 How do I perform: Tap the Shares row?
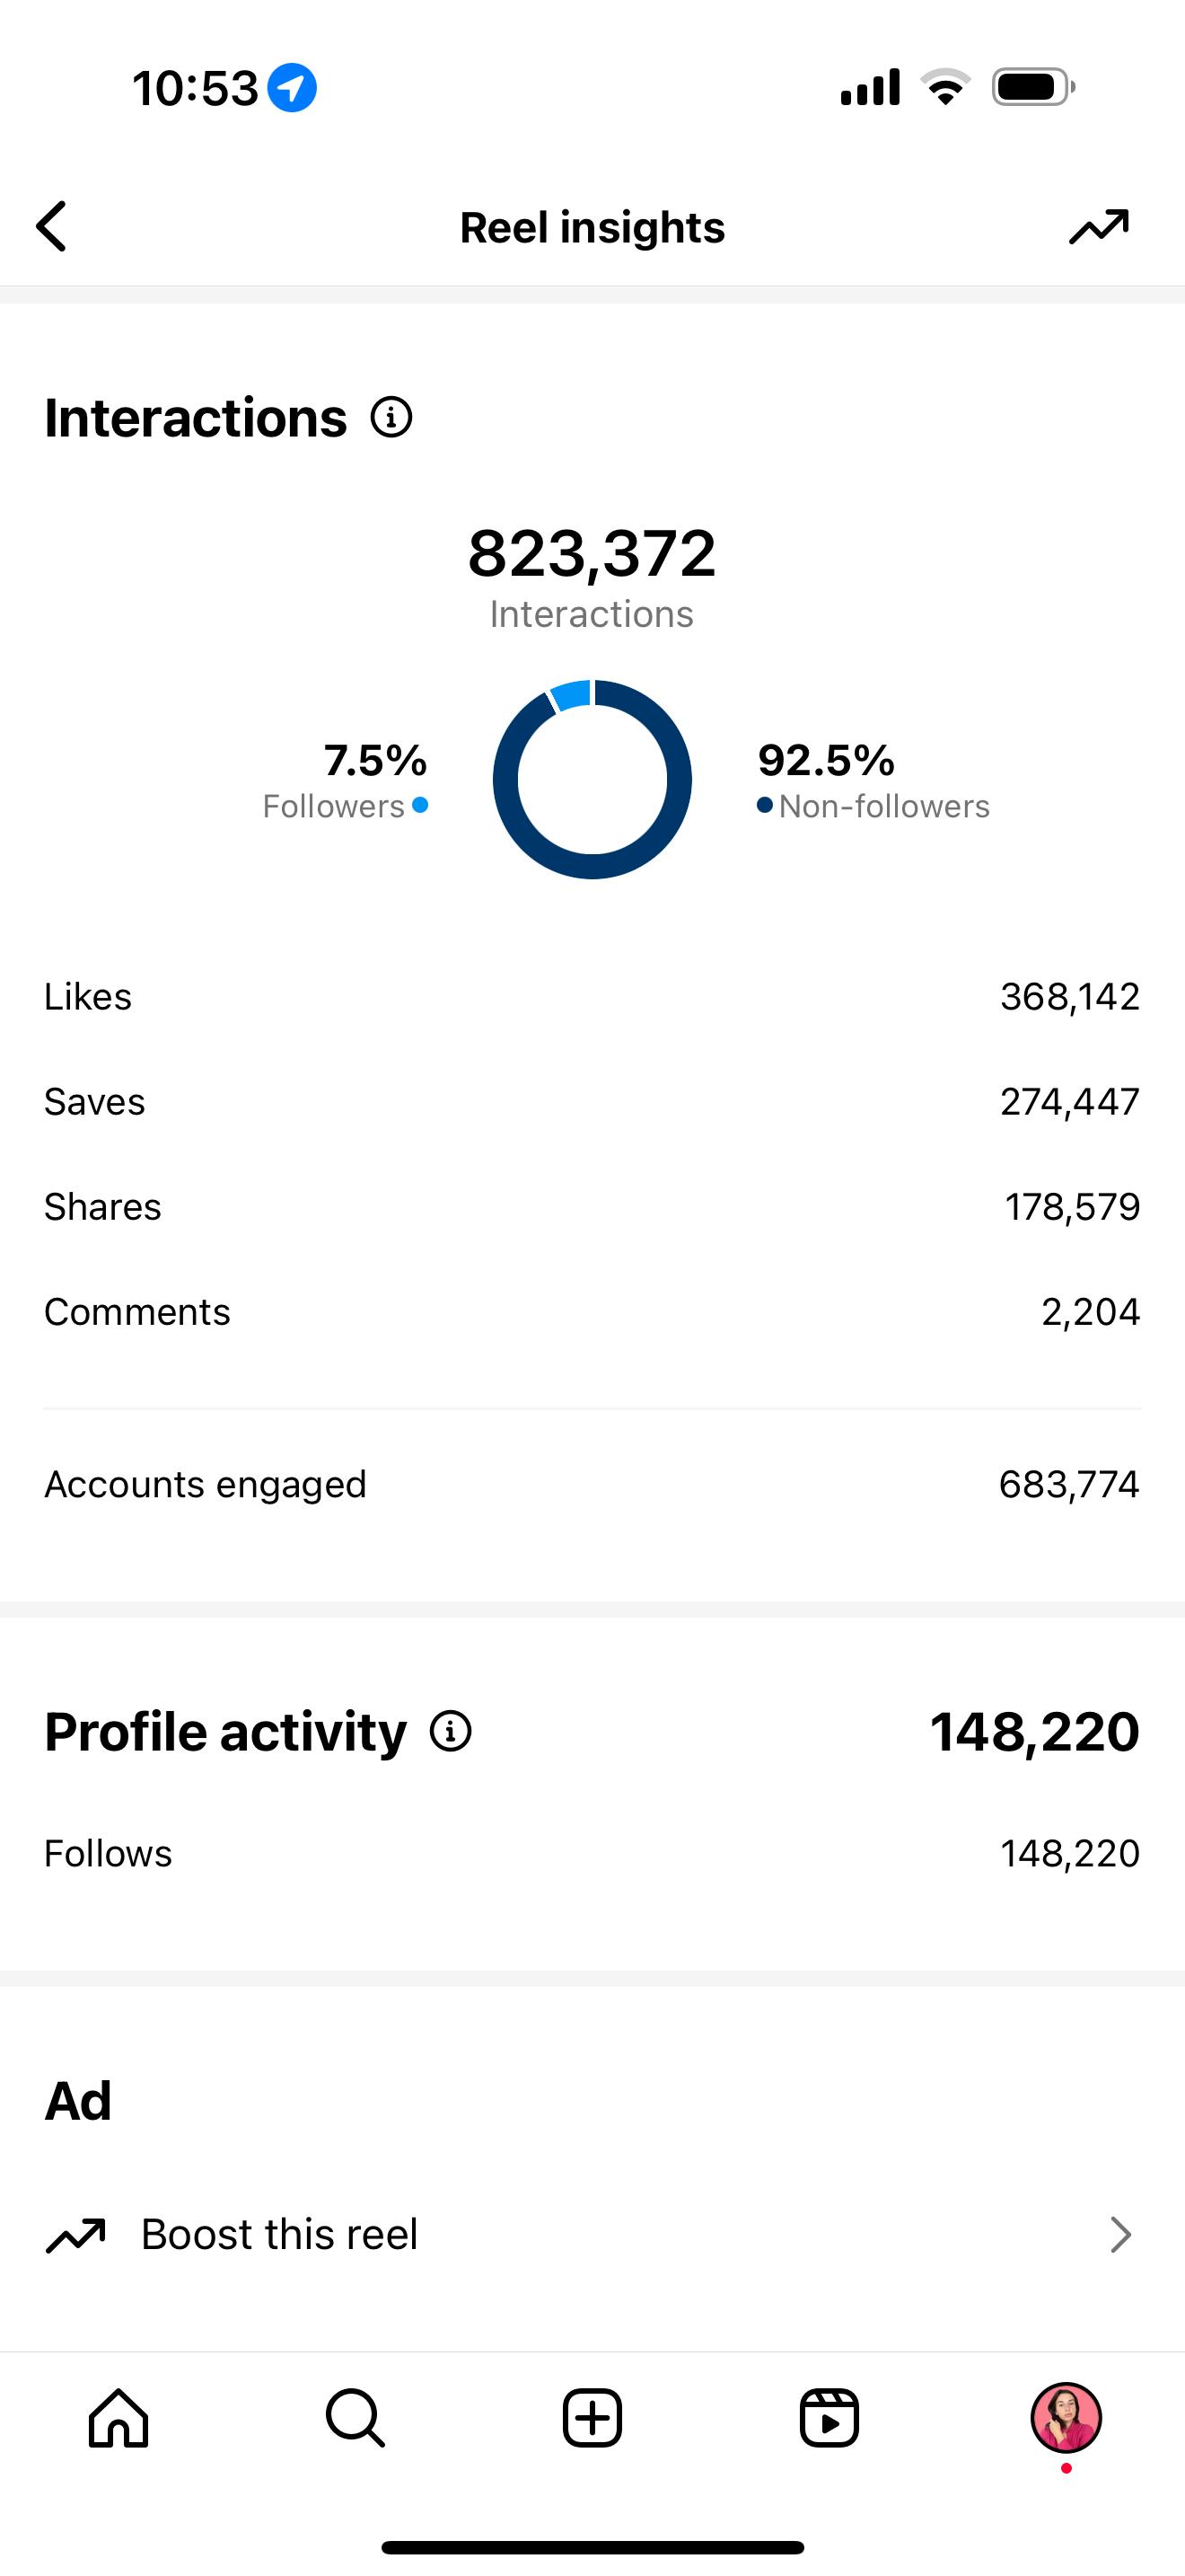592,1207
